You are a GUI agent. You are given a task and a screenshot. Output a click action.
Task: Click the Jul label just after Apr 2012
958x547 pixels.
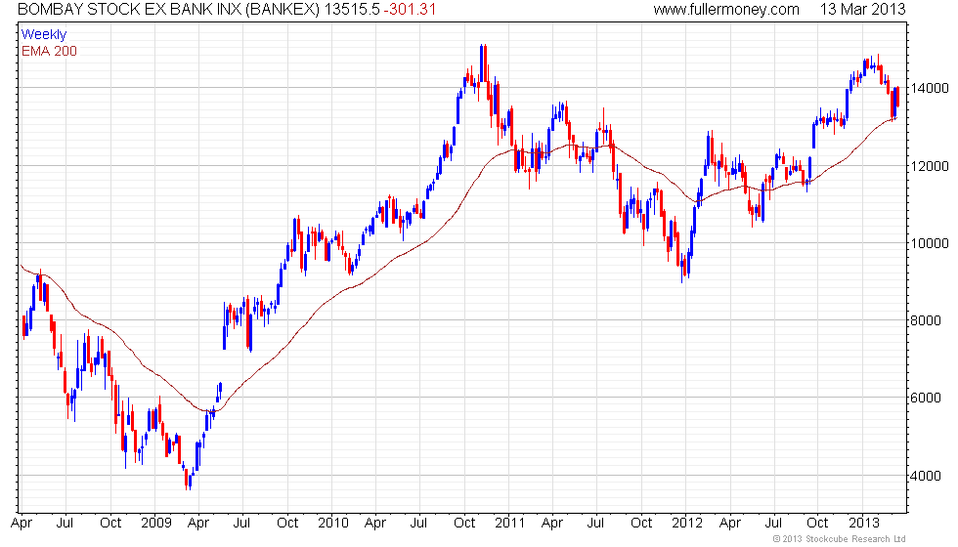pyautogui.click(x=773, y=523)
